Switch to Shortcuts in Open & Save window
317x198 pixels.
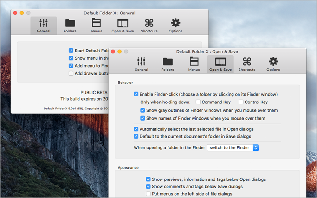point(247,64)
